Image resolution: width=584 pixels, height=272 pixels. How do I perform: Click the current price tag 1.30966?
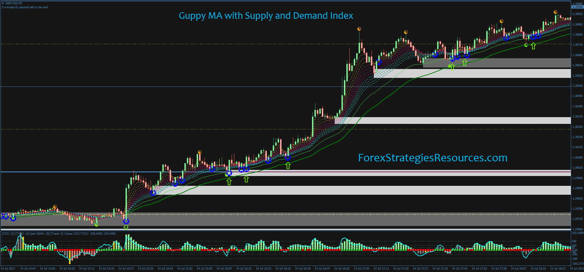pyautogui.click(x=578, y=7)
